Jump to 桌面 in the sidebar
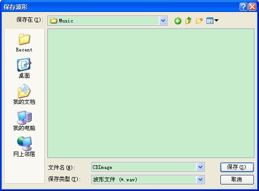 pos(24,68)
